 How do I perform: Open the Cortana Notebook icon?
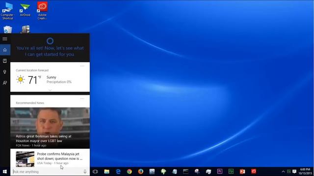[x=5, y=61]
